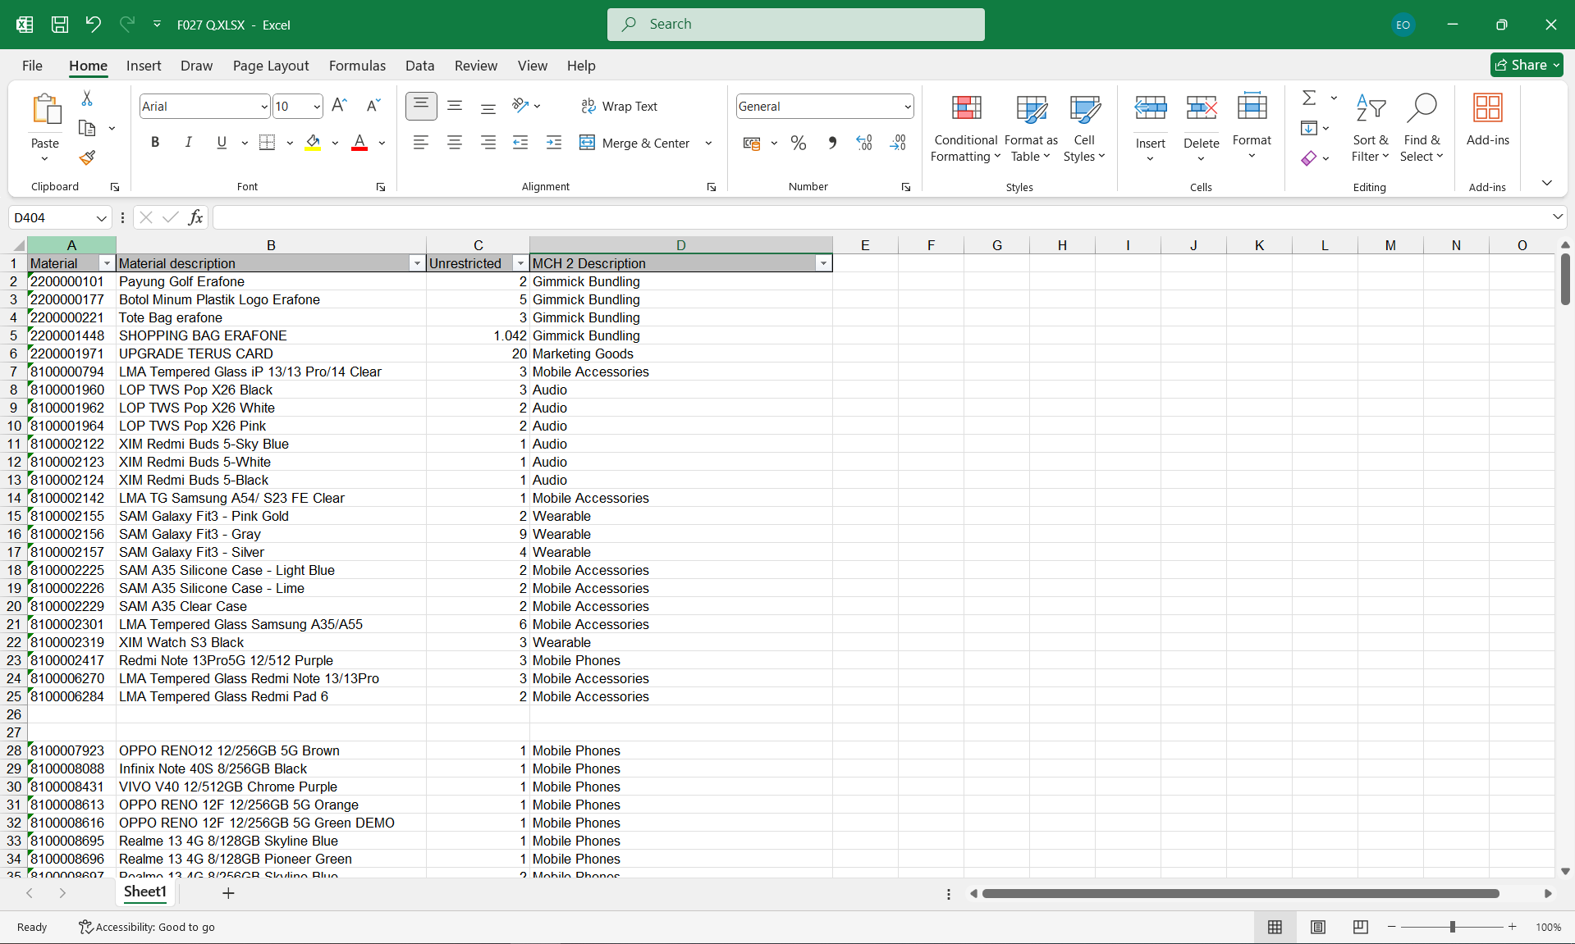Open Conditional Formatting menu
Image resolution: width=1575 pixels, height=944 pixels.
point(965,127)
